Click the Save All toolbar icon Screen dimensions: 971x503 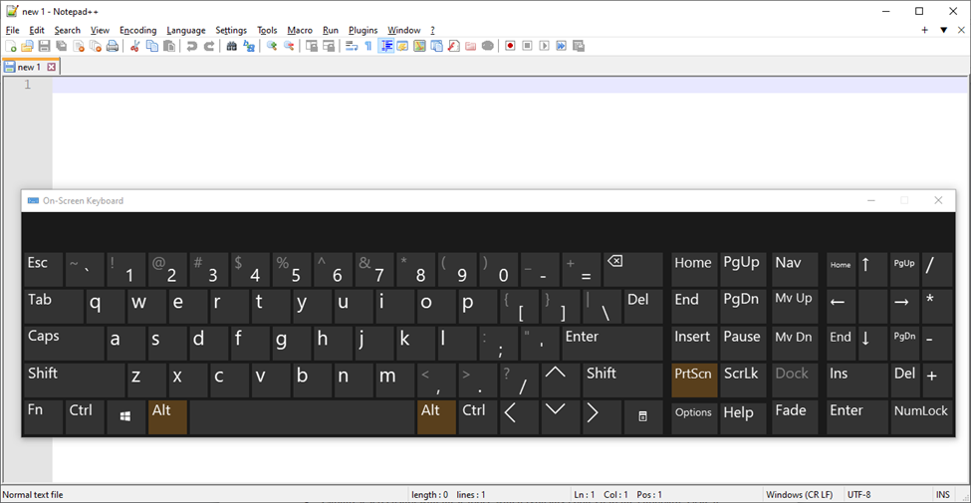tap(62, 46)
